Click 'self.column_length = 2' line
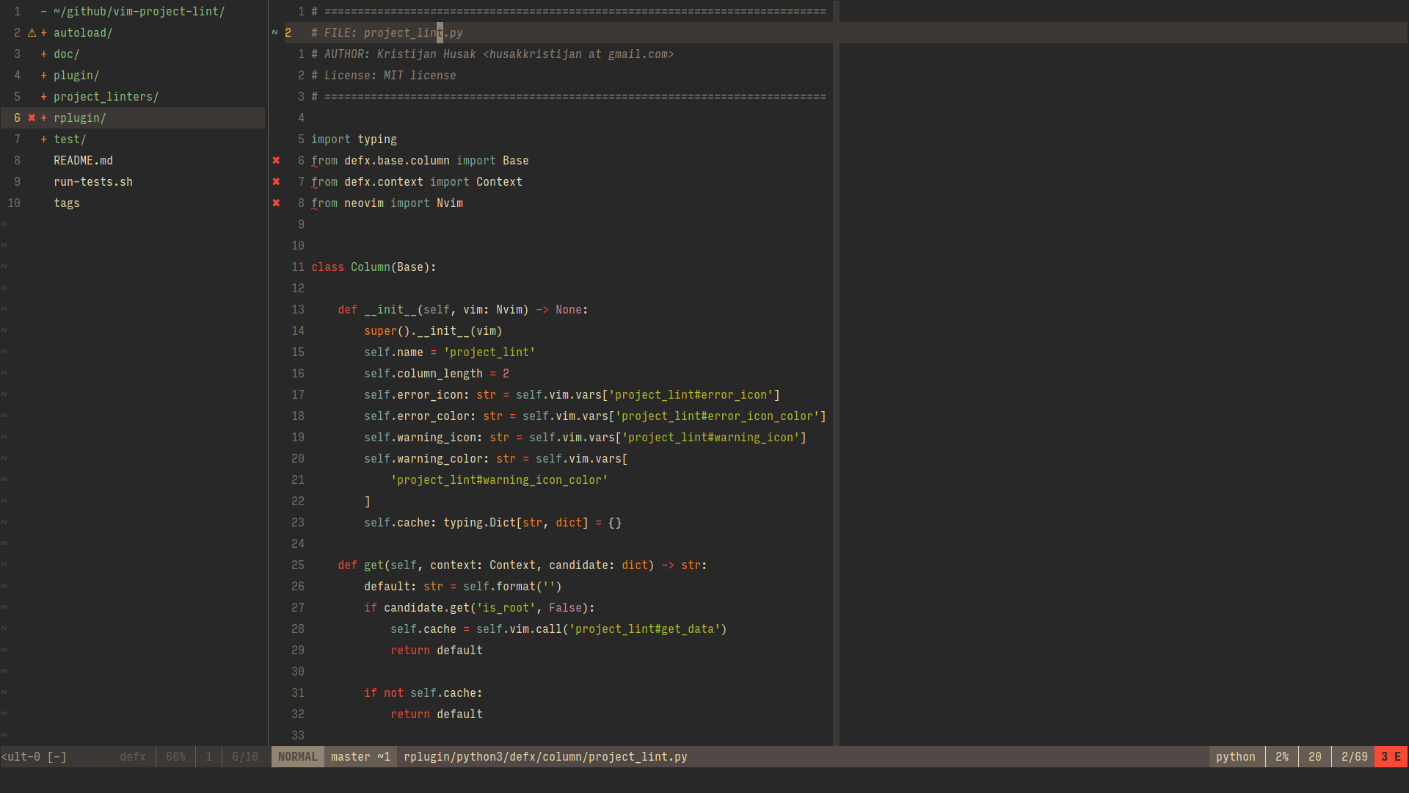 (x=437, y=374)
